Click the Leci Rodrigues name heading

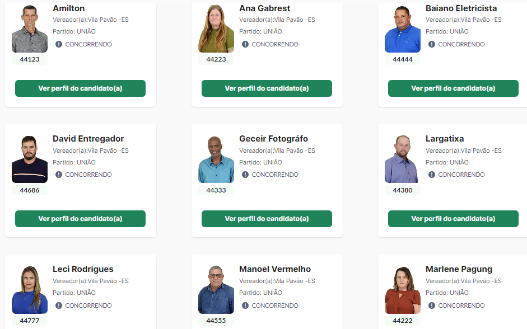(x=83, y=269)
